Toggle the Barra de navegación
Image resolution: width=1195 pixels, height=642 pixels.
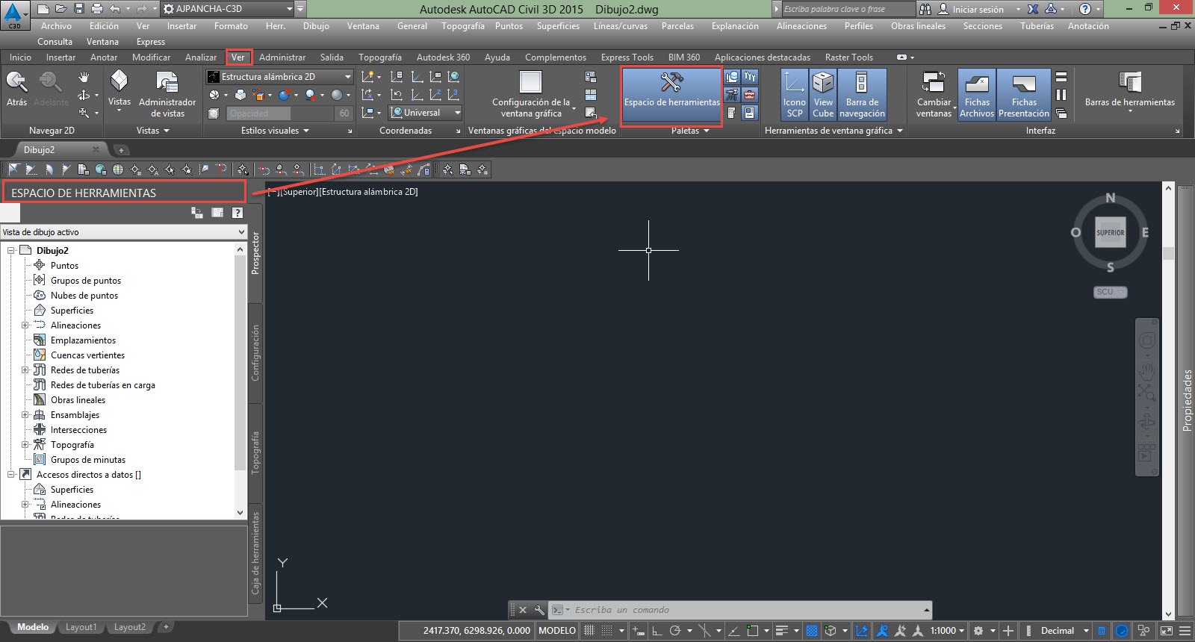pos(862,94)
